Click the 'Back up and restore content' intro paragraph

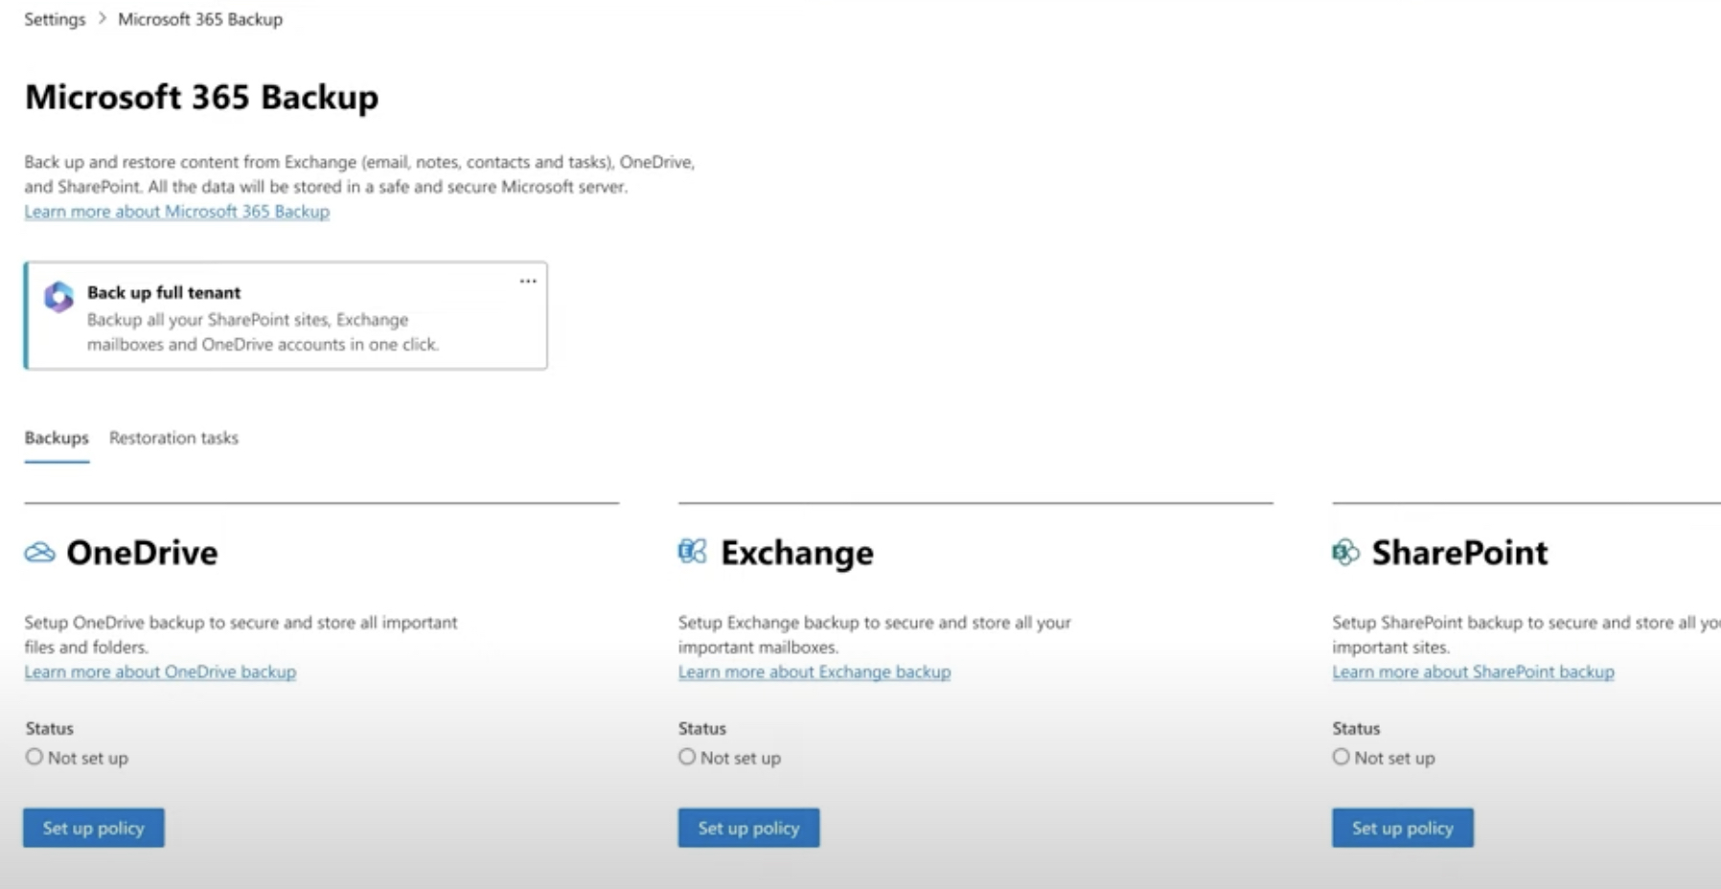pyautogui.click(x=359, y=174)
